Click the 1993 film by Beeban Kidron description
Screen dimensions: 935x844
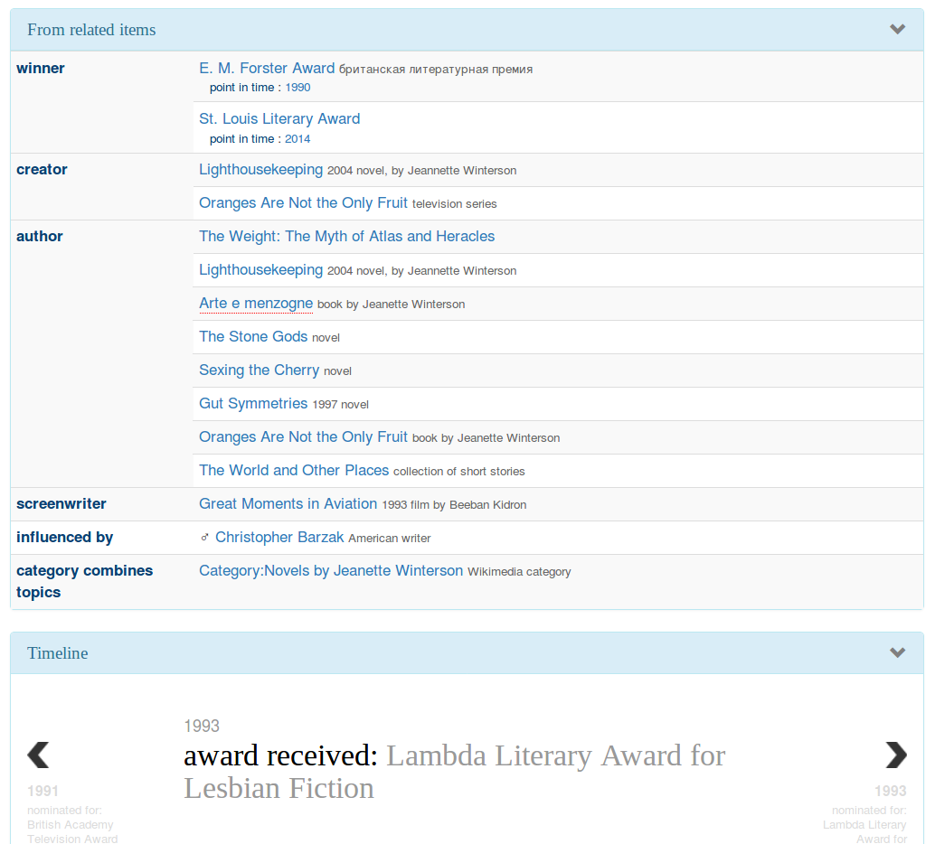coord(454,505)
